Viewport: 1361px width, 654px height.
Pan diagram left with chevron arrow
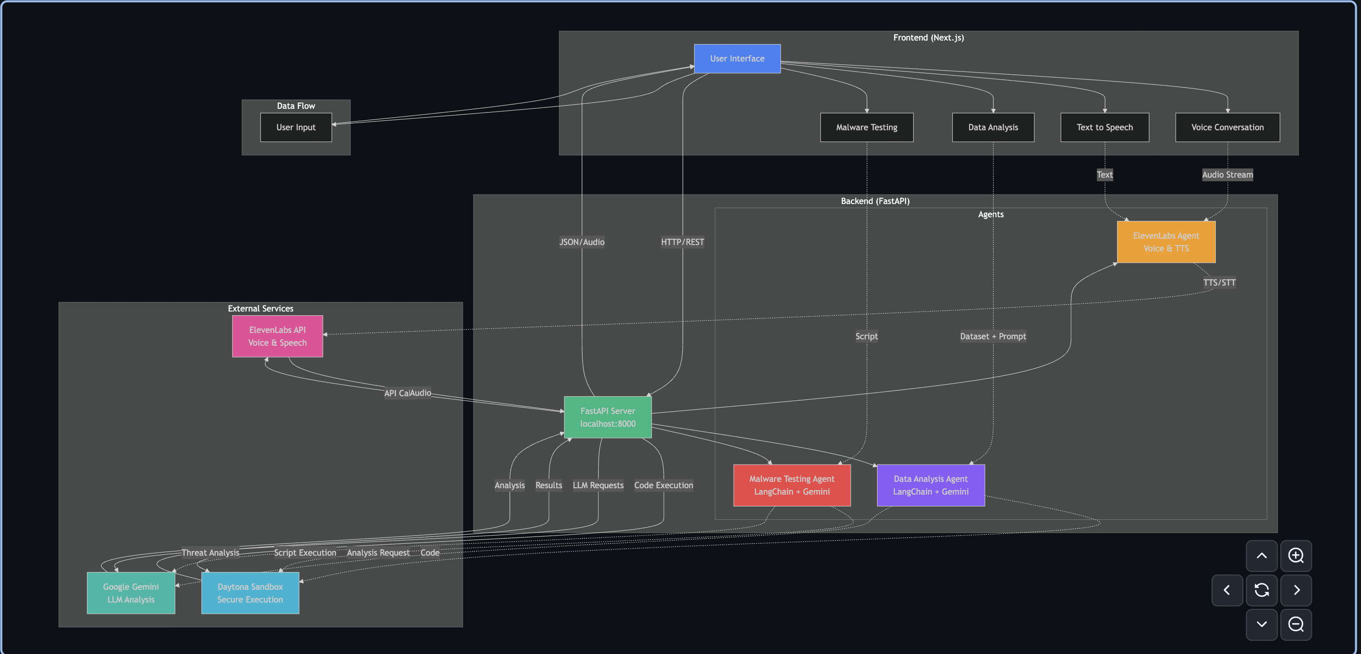[1227, 590]
